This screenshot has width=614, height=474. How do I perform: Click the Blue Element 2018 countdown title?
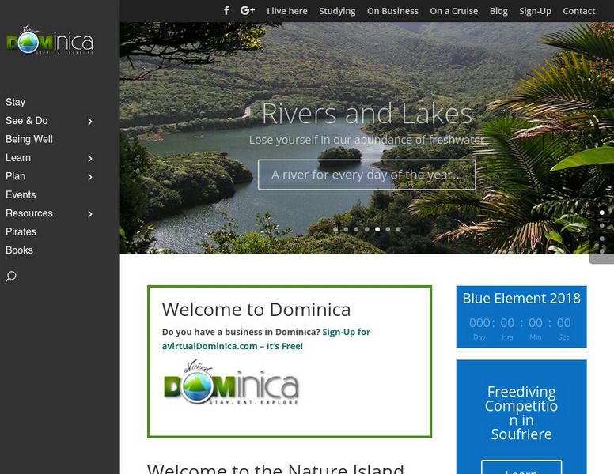coord(521,299)
